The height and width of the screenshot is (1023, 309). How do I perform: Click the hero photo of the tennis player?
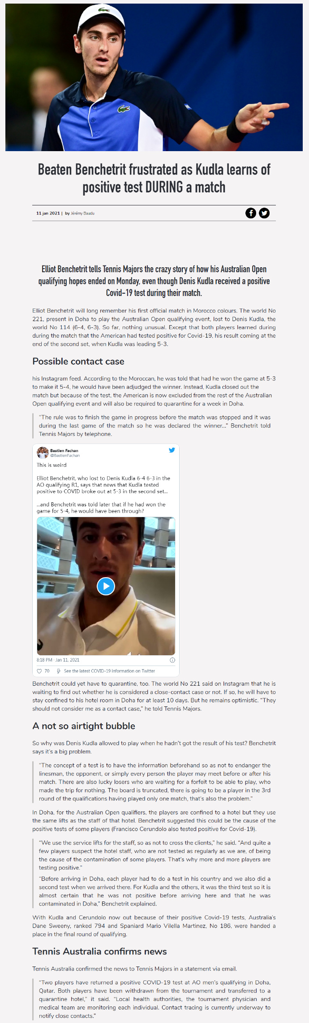[x=154, y=77]
